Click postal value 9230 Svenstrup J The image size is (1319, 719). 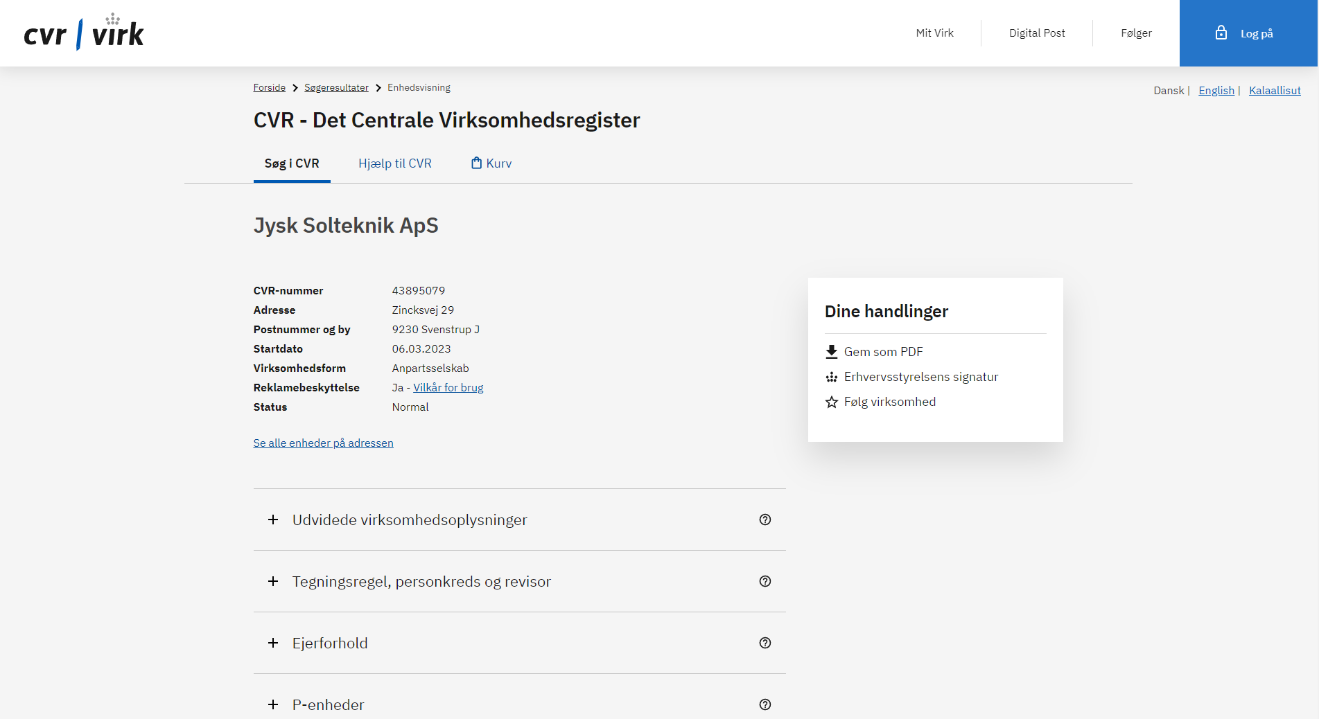tap(436, 329)
